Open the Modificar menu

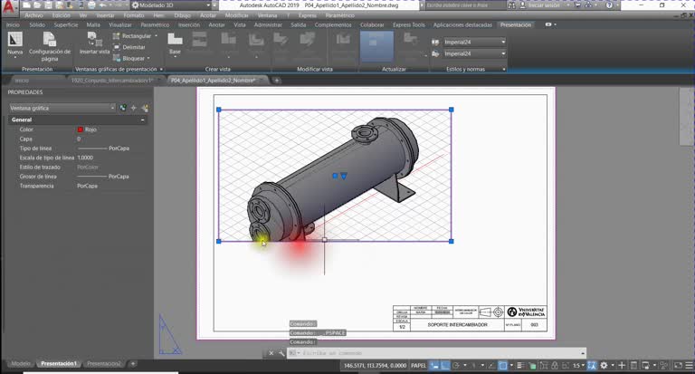237,15
